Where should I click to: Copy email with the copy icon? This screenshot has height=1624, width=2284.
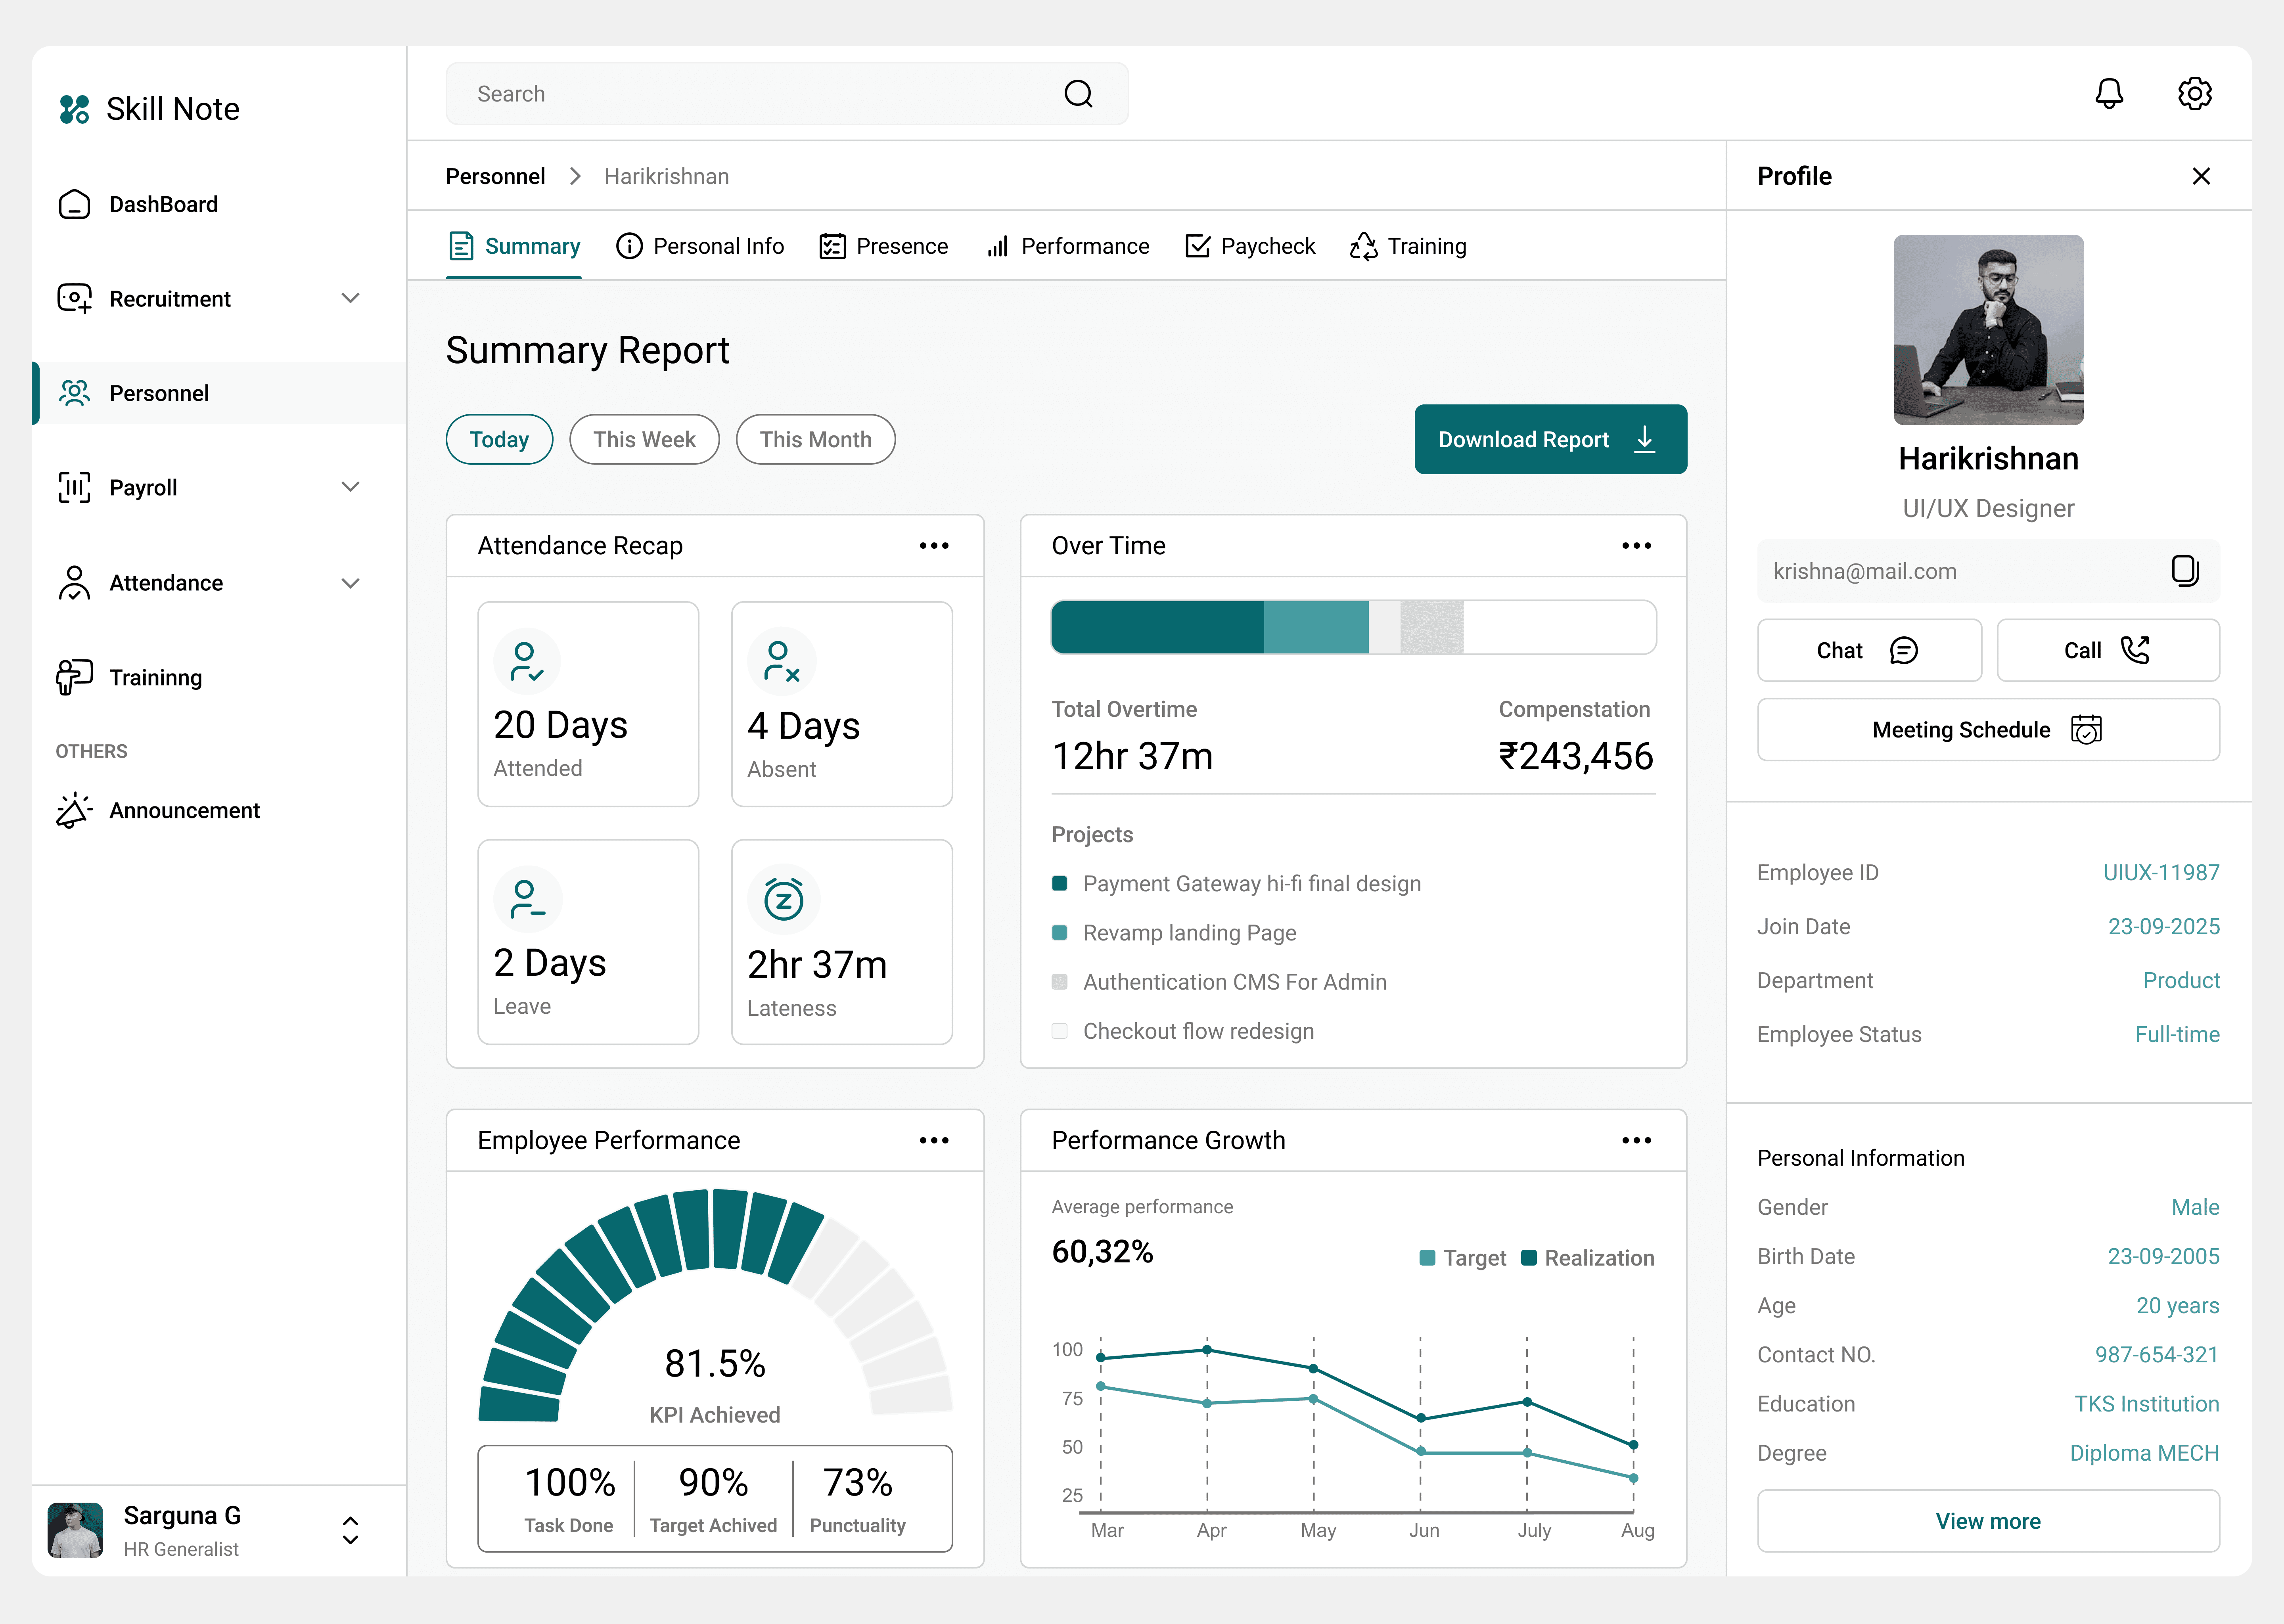[x=2184, y=571]
